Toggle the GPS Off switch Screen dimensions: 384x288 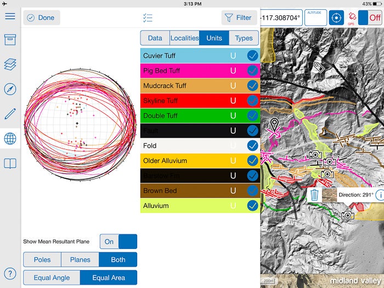(369, 18)
